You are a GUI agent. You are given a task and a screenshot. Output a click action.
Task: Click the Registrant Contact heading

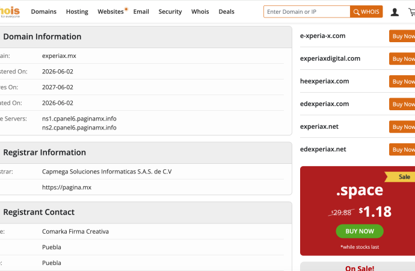[39, 212]
